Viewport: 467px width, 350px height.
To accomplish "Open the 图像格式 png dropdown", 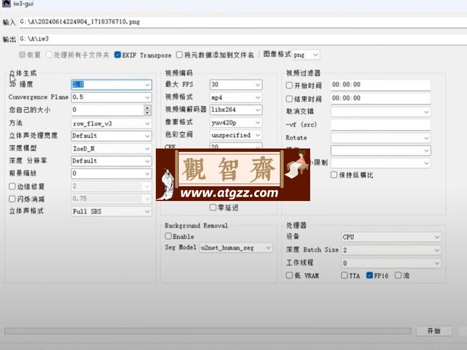I will pyautogui.click(x=306, y=55).
